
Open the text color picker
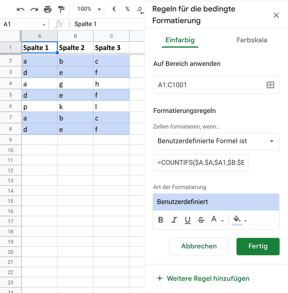tap(217, 219)
